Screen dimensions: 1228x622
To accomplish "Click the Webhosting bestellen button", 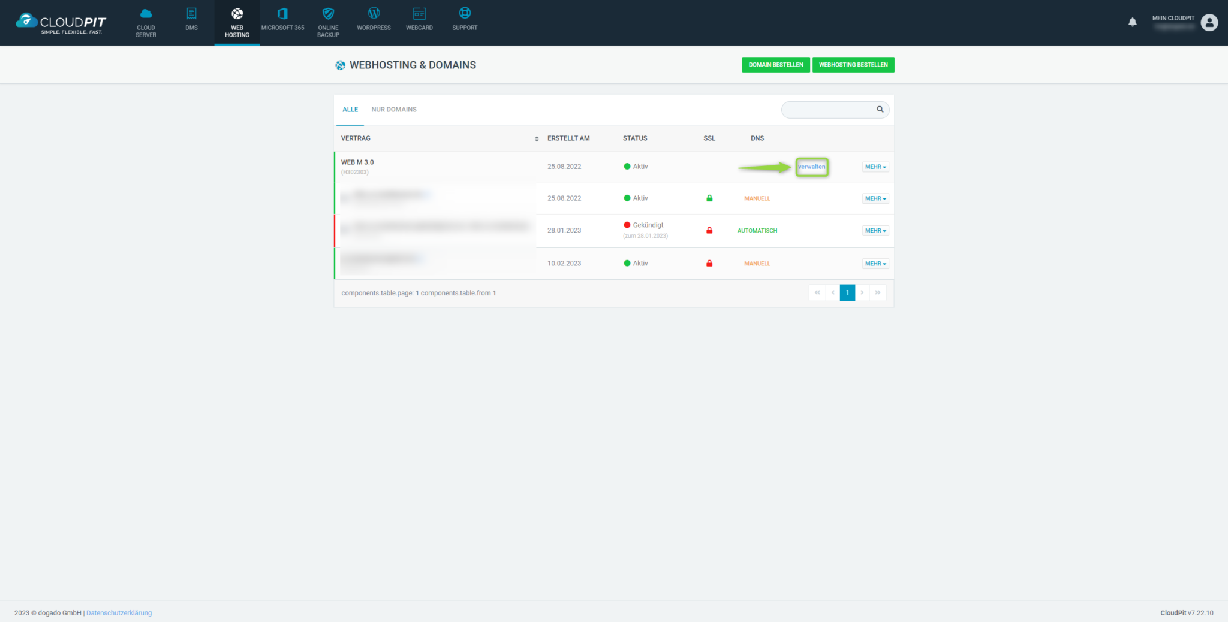I will click(x=853, y=65).
